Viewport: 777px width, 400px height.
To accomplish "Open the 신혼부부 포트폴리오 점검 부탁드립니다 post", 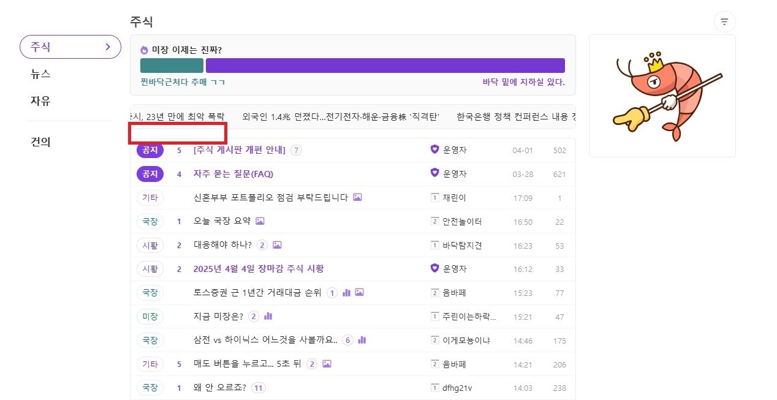I will (x=270, y=197).
